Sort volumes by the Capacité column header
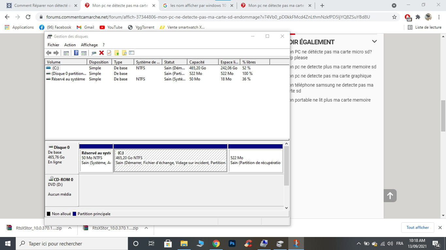Viewport: 446px width, 250px height. pos(202,62)
